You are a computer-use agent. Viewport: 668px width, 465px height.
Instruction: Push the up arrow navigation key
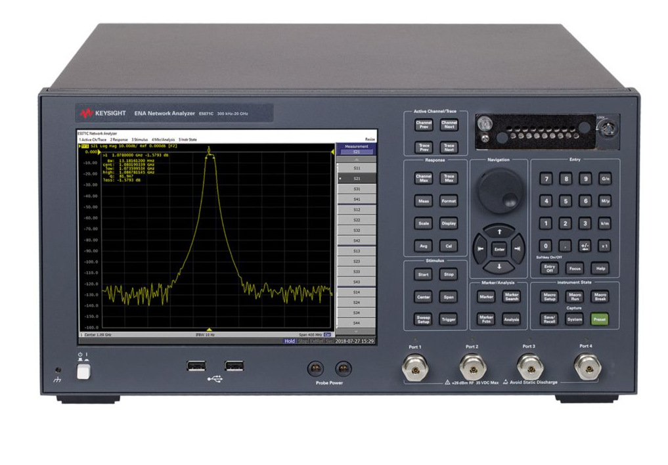[x=499, y=232]
